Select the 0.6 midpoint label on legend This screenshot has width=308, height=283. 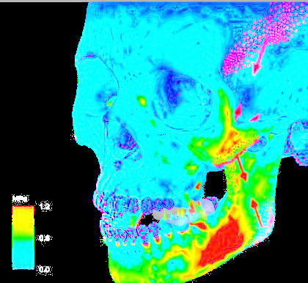tap(45, 238)
